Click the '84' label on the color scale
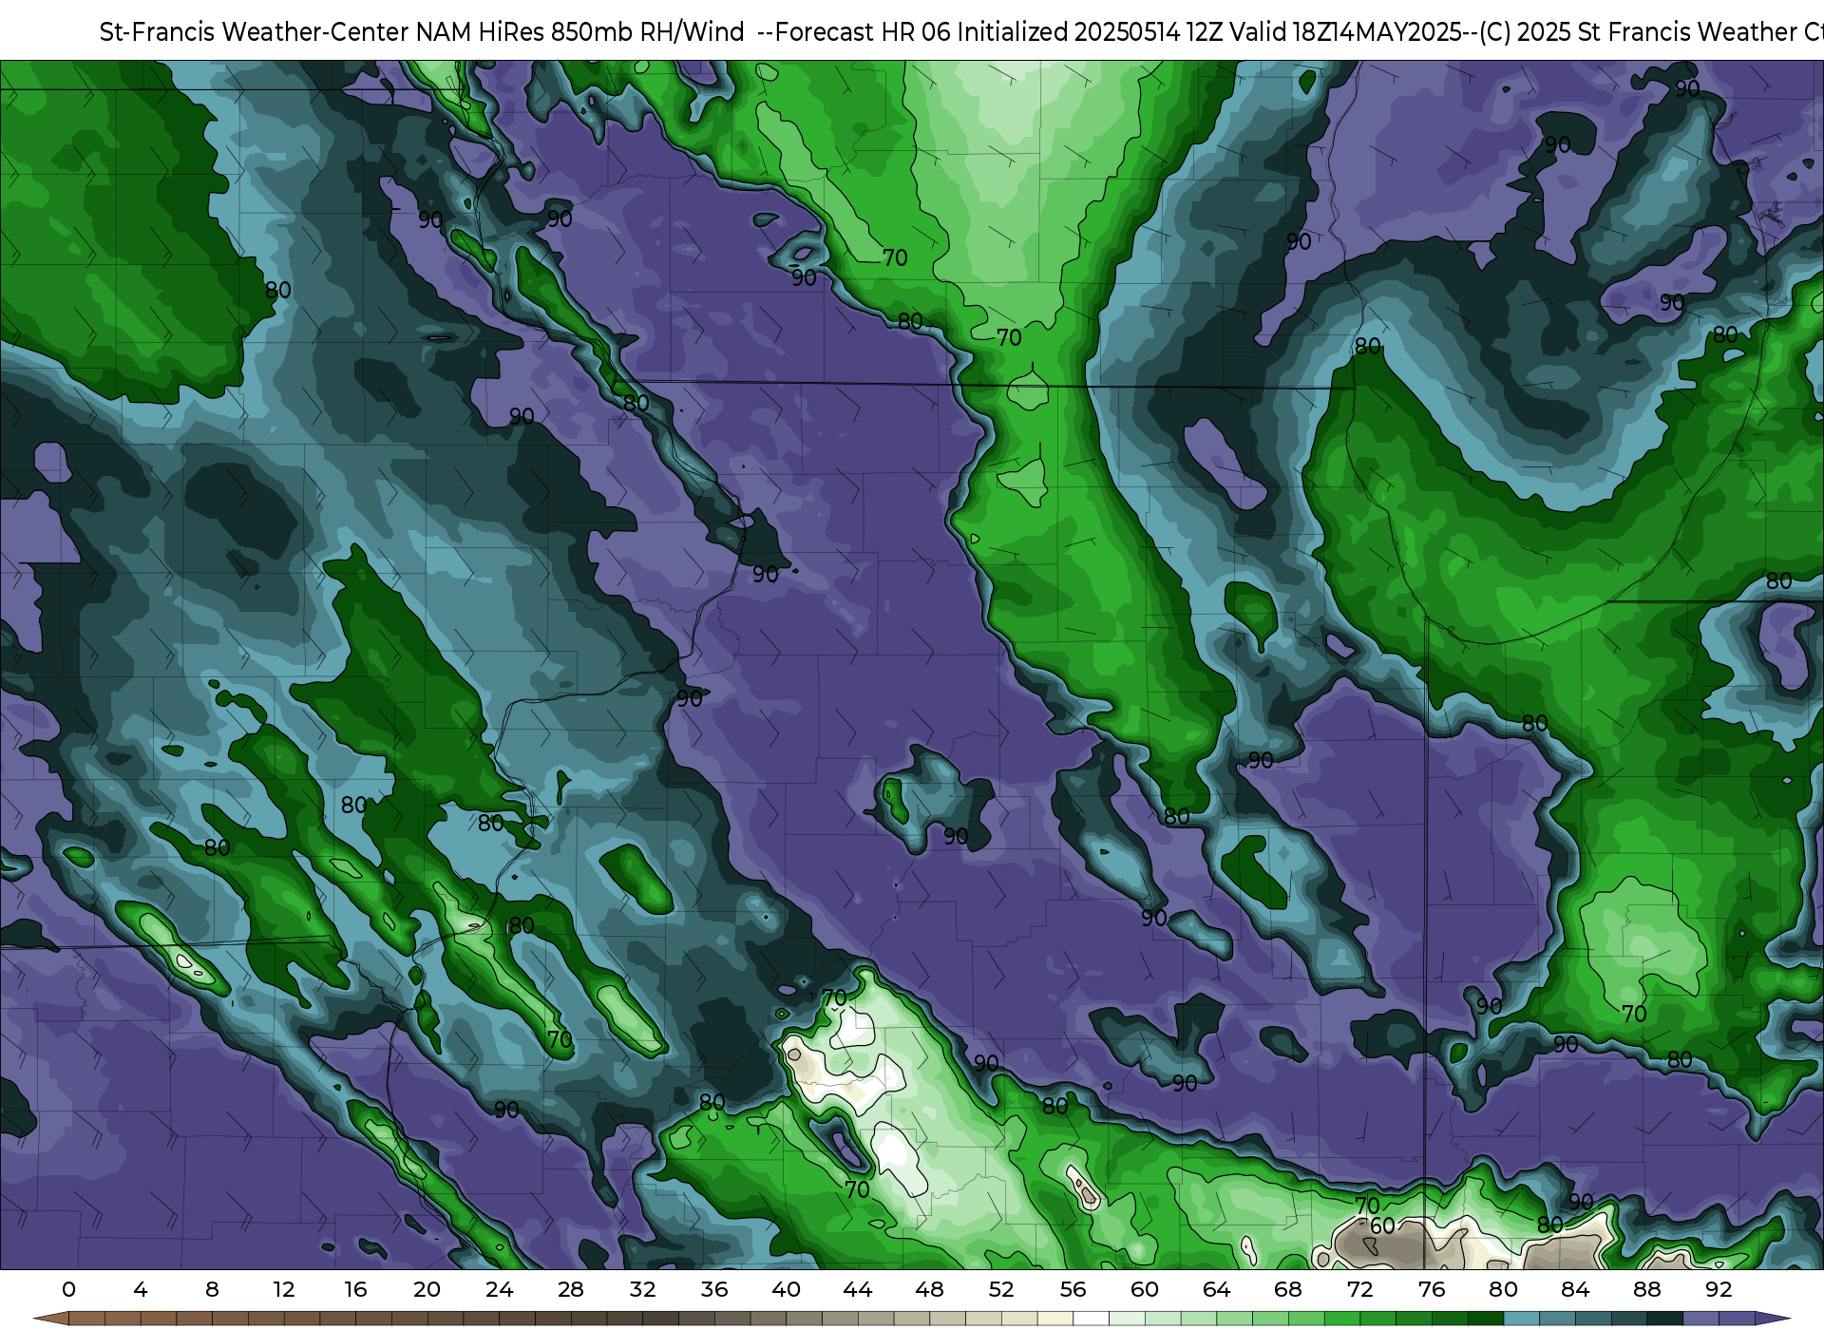1824x1330 pixels. [1575, 1289]
